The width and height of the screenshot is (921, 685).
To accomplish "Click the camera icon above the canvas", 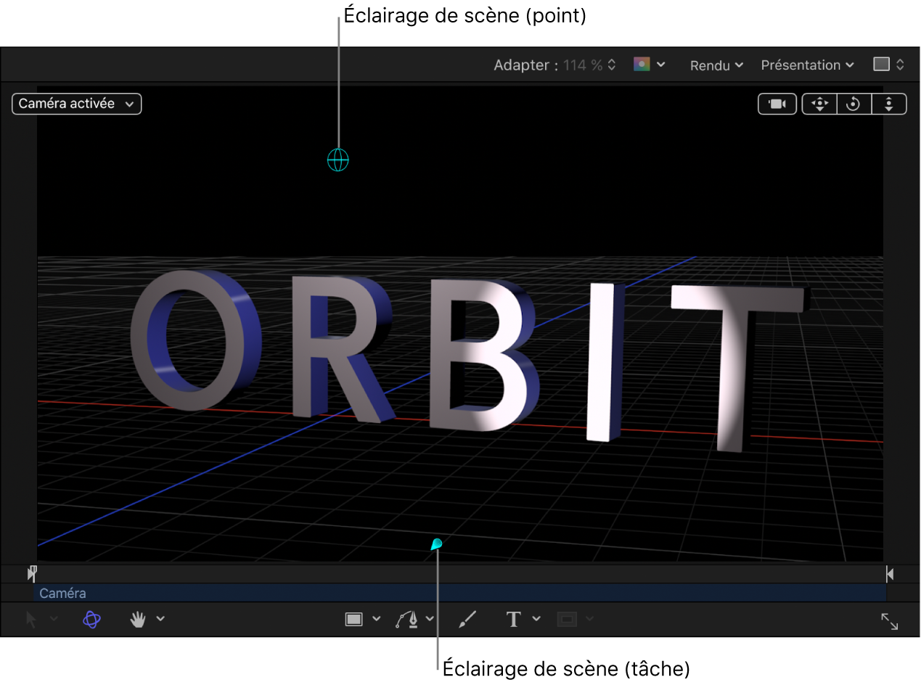I will point(777,104).
